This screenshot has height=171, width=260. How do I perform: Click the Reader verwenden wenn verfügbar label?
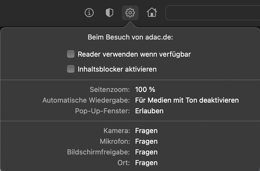coord(134,54)
